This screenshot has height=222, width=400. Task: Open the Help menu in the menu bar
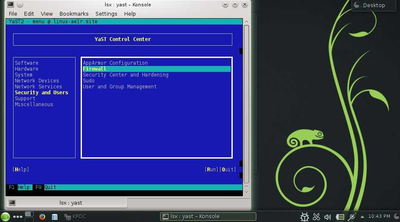[130, 14]
